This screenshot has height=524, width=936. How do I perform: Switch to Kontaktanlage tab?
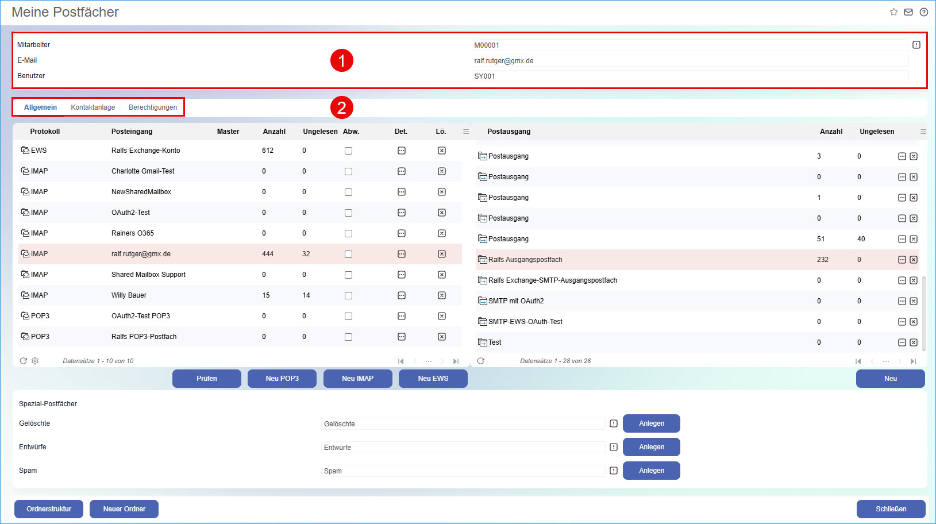pos(93,107)
